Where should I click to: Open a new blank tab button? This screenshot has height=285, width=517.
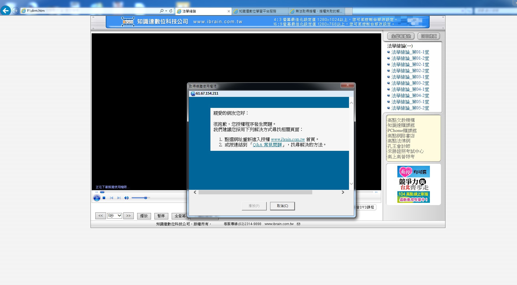tap(349, 11)
